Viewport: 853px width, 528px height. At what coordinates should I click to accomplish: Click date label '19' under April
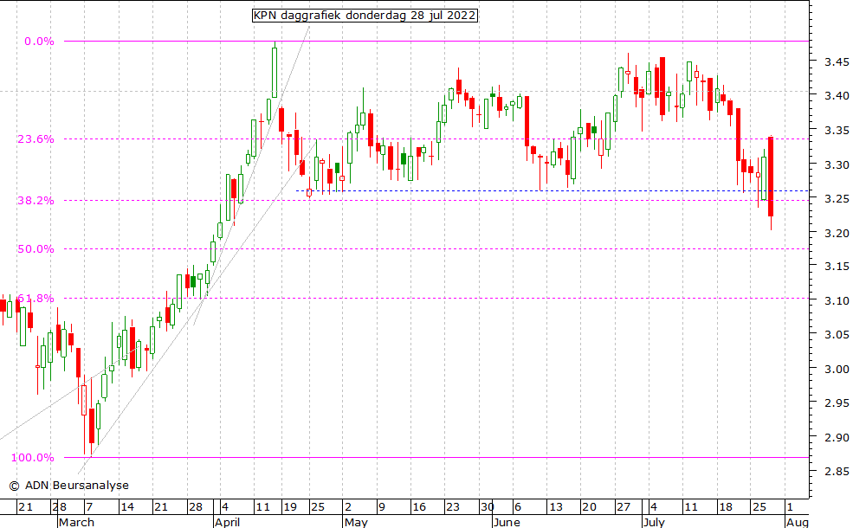[290, 507]
